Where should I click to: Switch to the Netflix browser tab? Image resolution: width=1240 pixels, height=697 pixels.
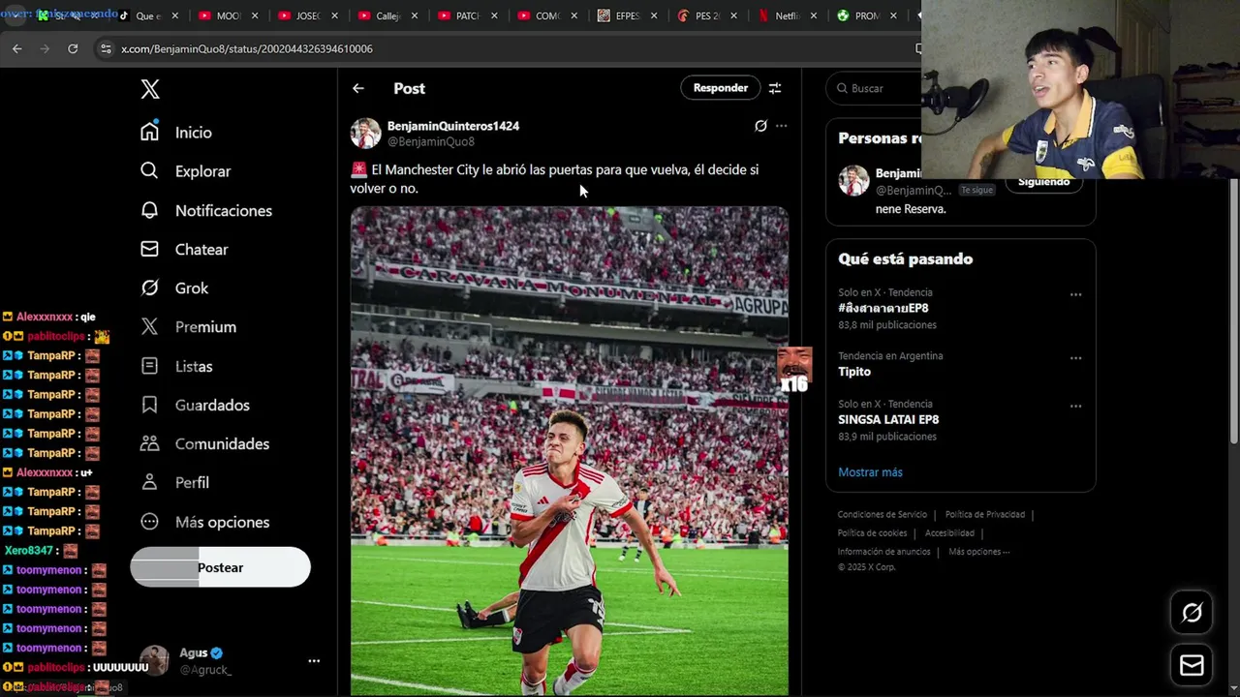[780, 15]
